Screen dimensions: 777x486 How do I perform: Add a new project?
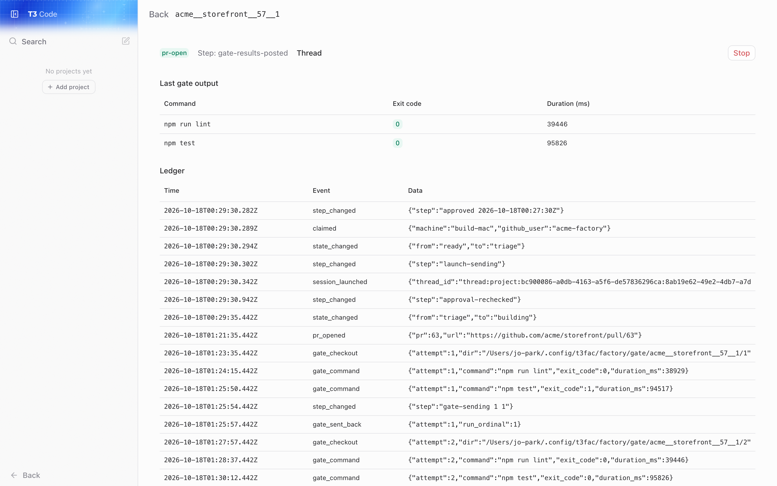tap(69, 87)
